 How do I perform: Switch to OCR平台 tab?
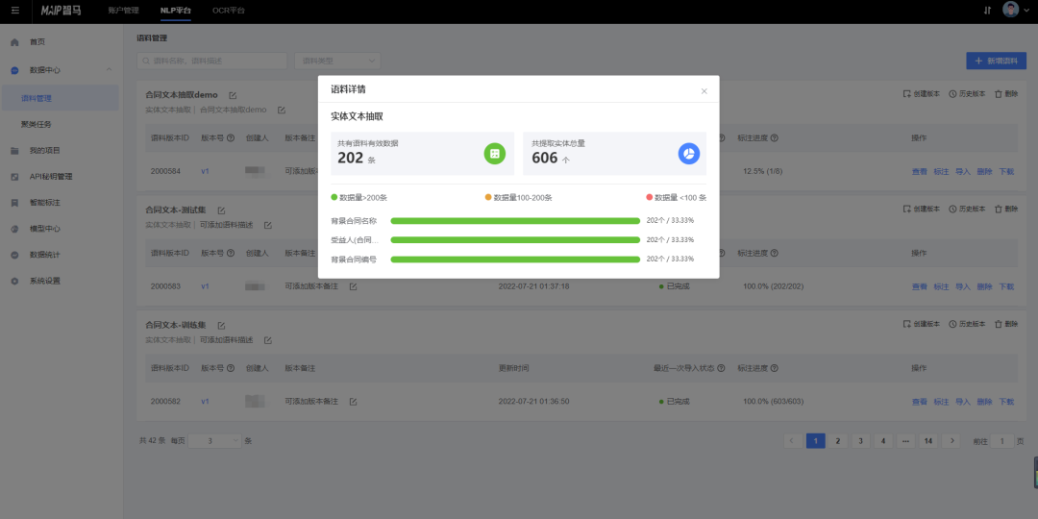229,11
